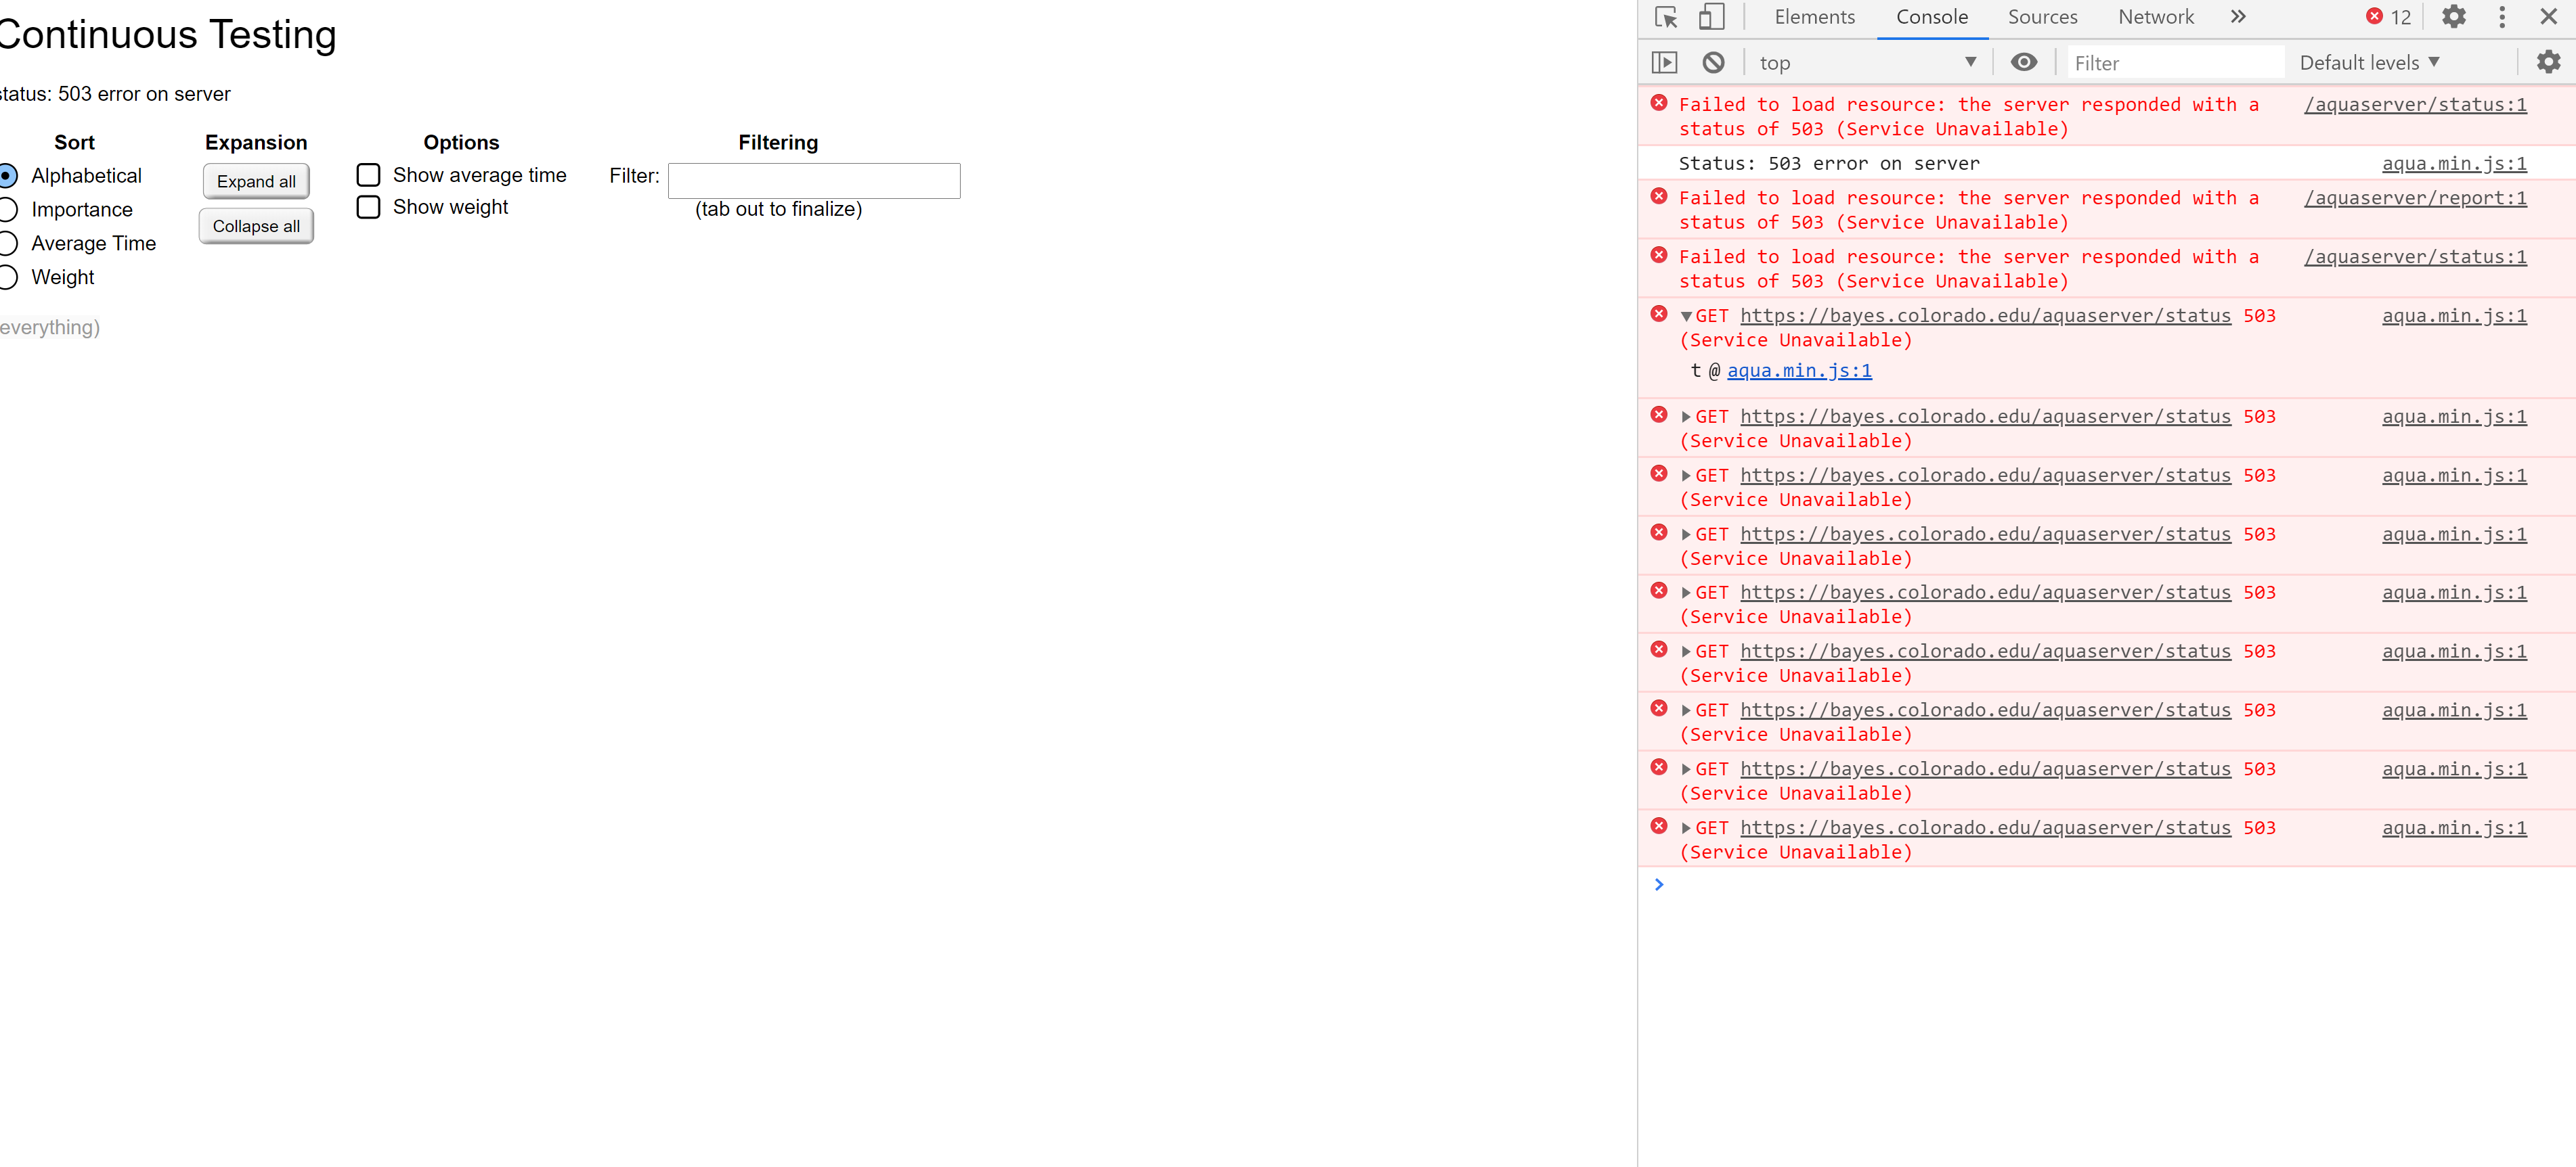Viewport: 2576px width, 1167px height.
Task: Create a live expression with the eye icon
Action: click(x=2024, y=62)
